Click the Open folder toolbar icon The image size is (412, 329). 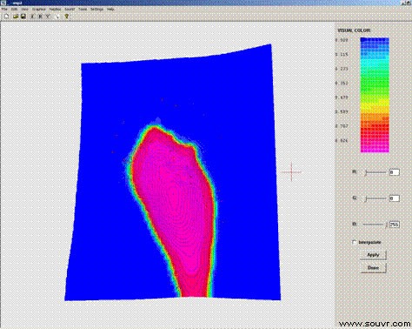click(x=16, y=17)
